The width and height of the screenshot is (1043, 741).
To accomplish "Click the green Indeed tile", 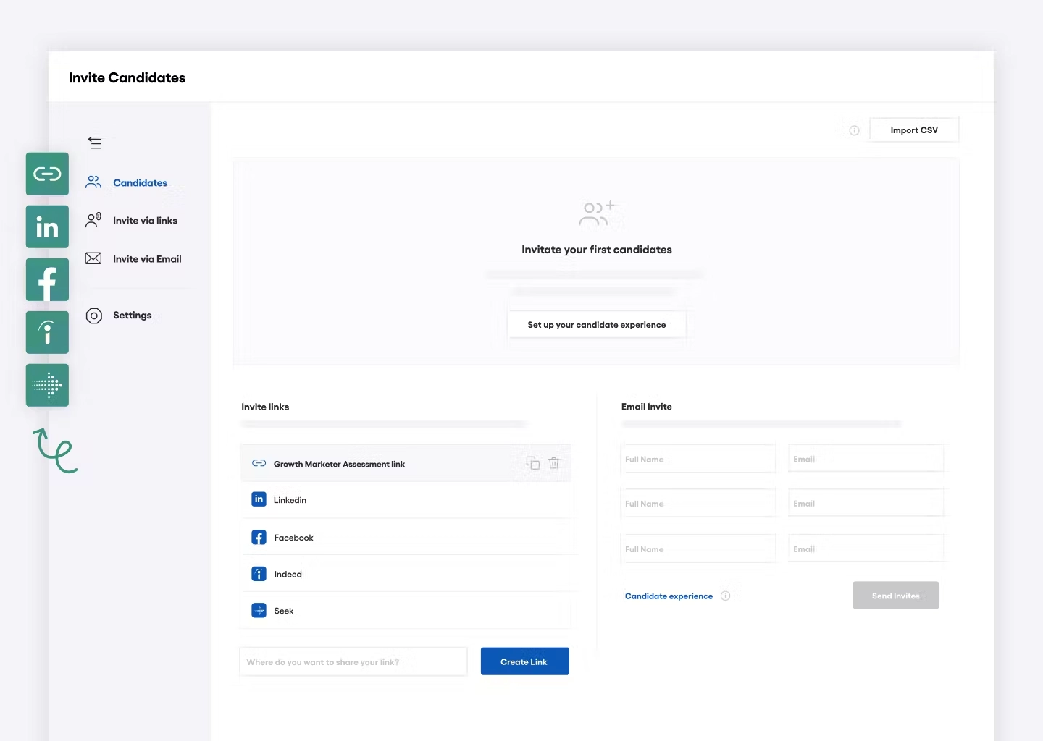I will point(47,333).
